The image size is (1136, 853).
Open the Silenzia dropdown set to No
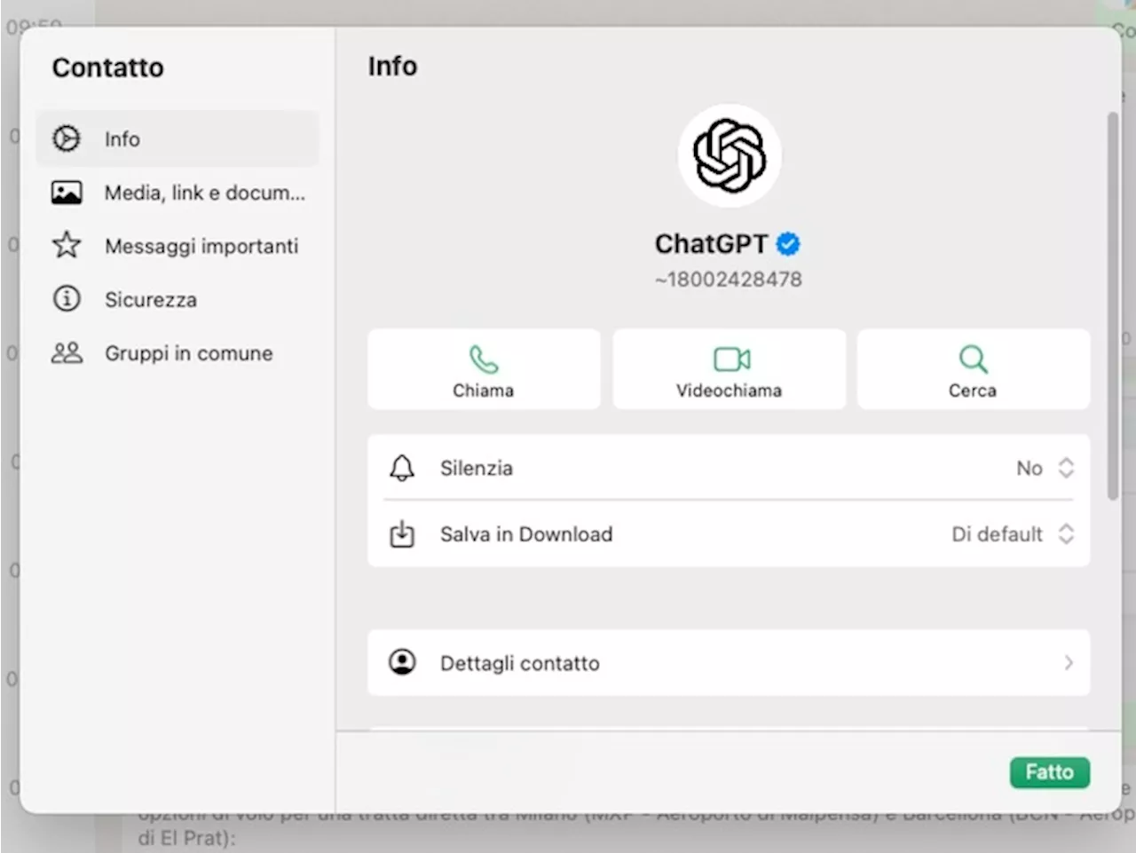[1045, 468]
